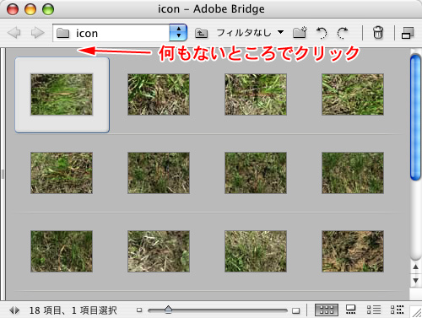The width and height of the screenshot is (422, 318).
Task: Go back with the left arrow
Action: pos(14,33)
